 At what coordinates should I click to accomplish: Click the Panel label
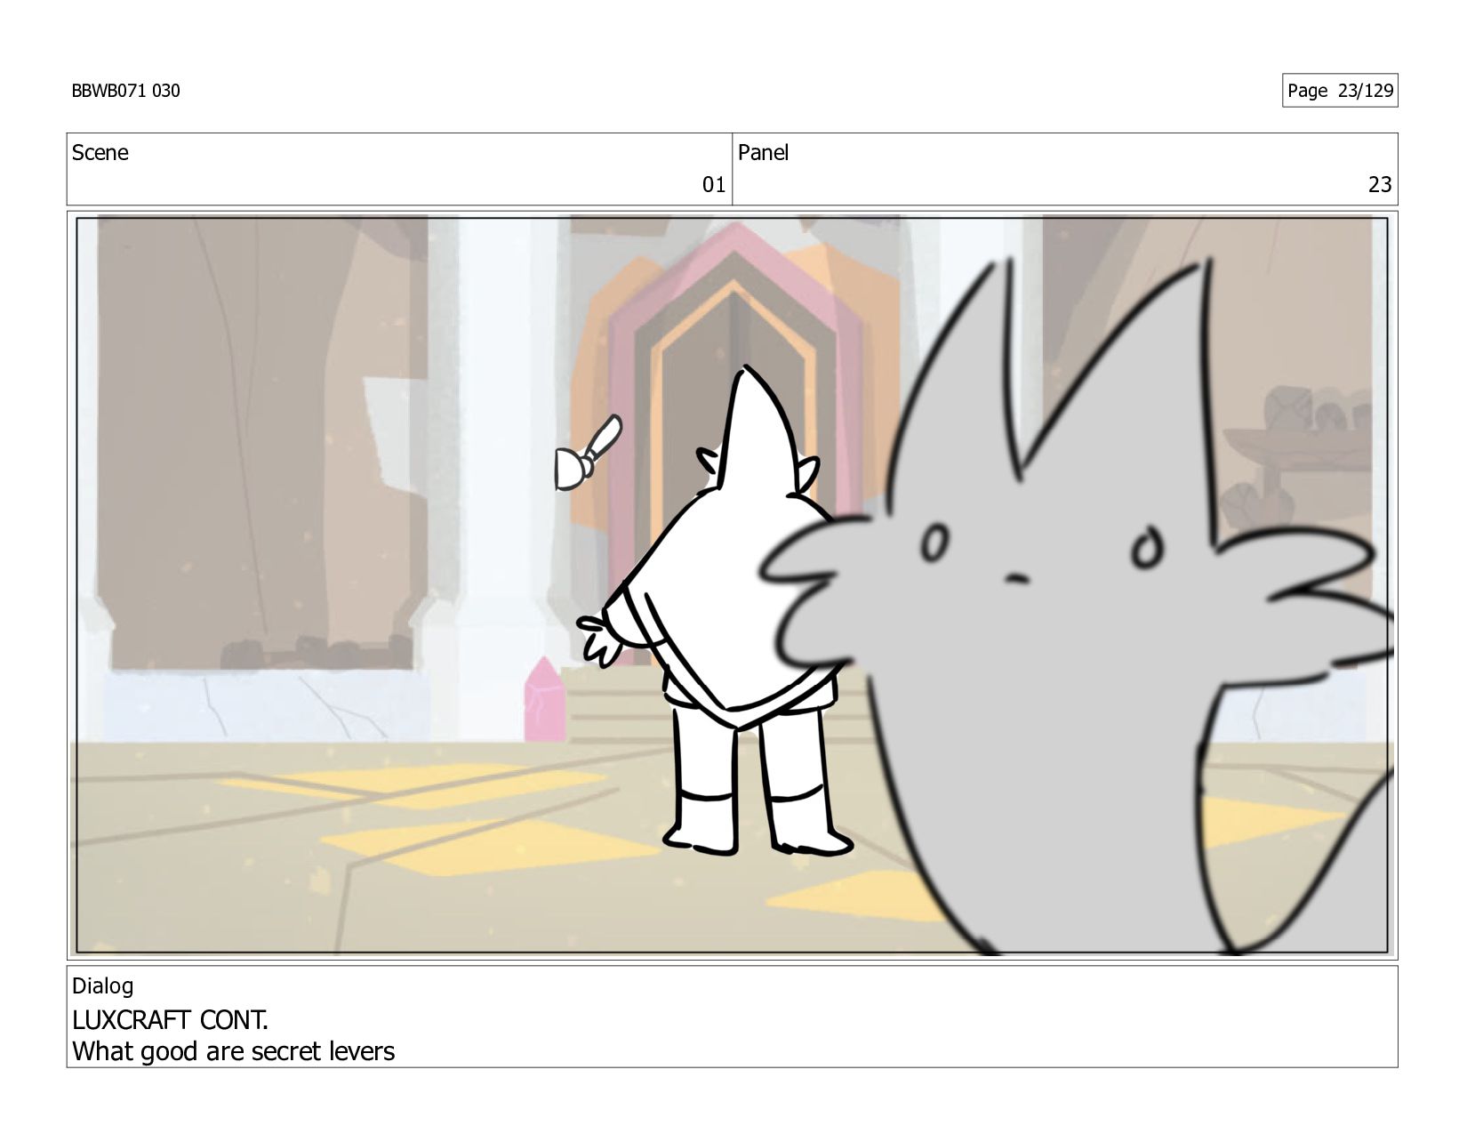[763, 153]
